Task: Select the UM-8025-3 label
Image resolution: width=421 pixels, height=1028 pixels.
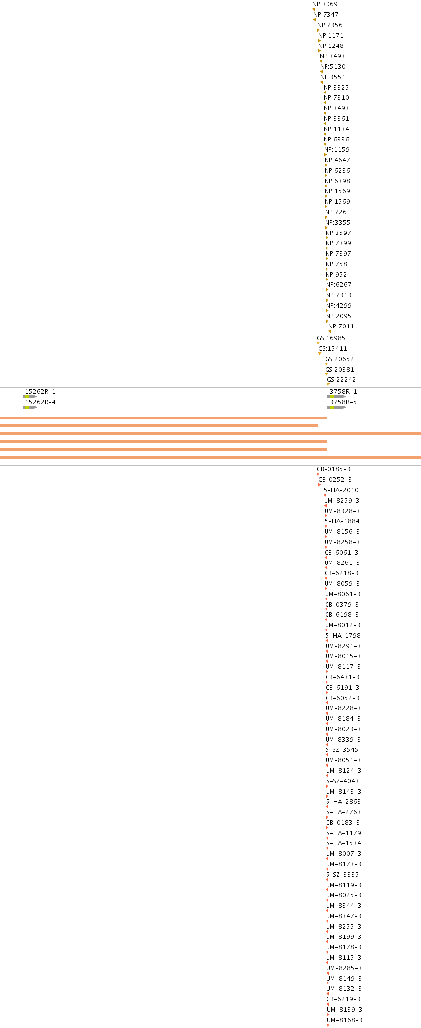Action: click(x=343, y=895)
